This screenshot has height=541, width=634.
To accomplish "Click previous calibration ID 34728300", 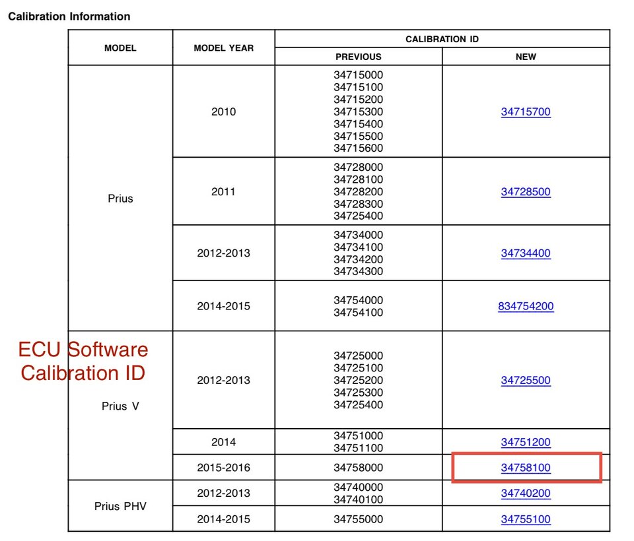I will pyautogui.click(x=358, y=204).
